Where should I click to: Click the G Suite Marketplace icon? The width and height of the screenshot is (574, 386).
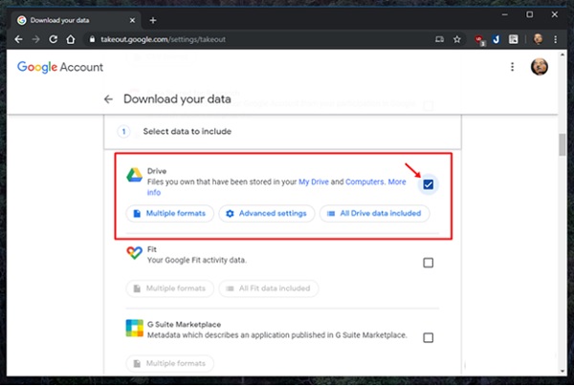tap(134, 328)
